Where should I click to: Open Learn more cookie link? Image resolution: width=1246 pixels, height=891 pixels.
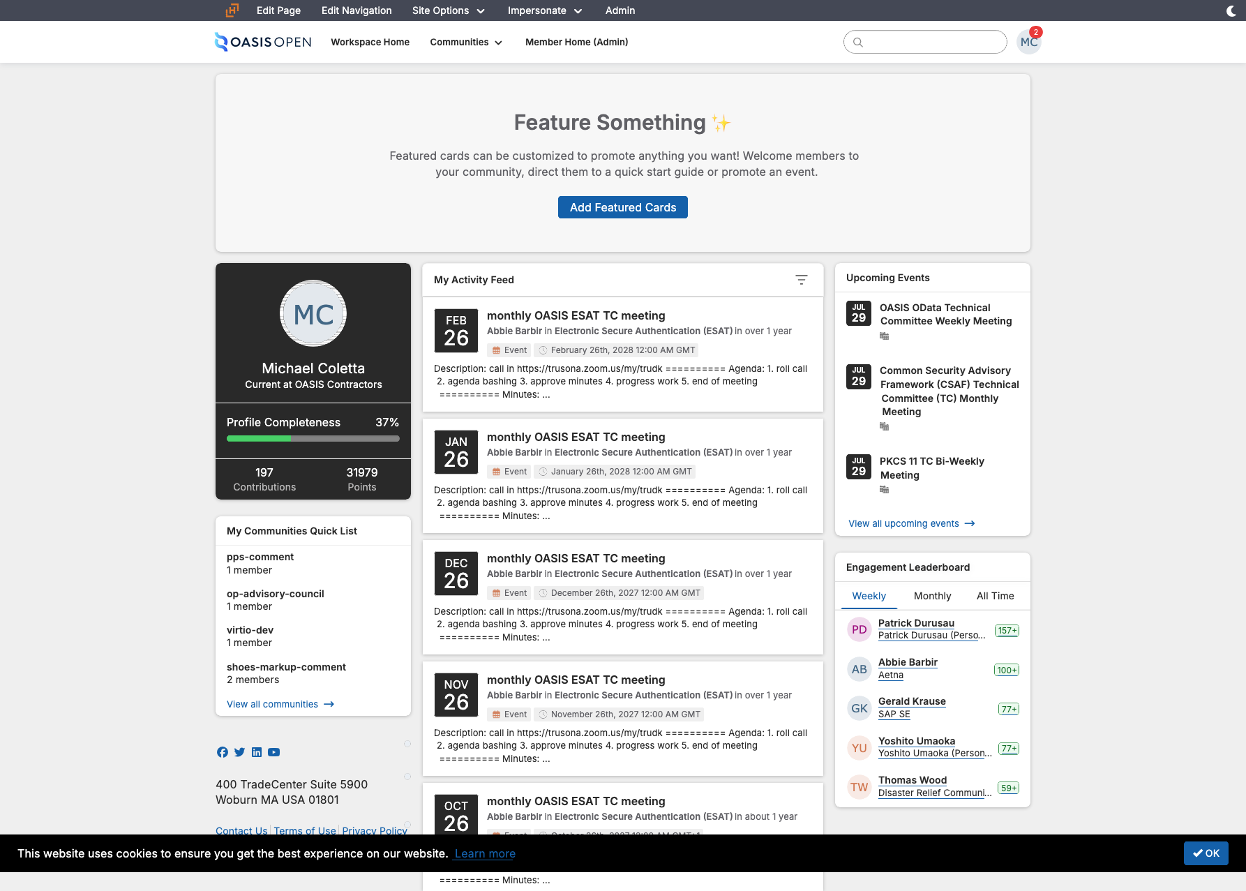coord(485,853)
